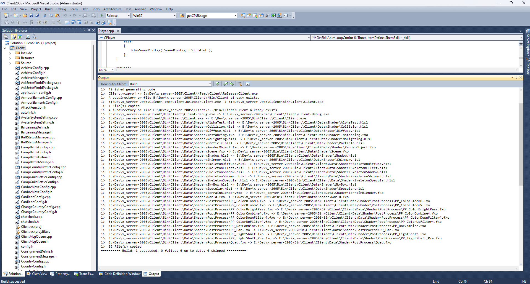Click the Output window vertical scrollbar

pyautogui.click(x=521, y=144)
